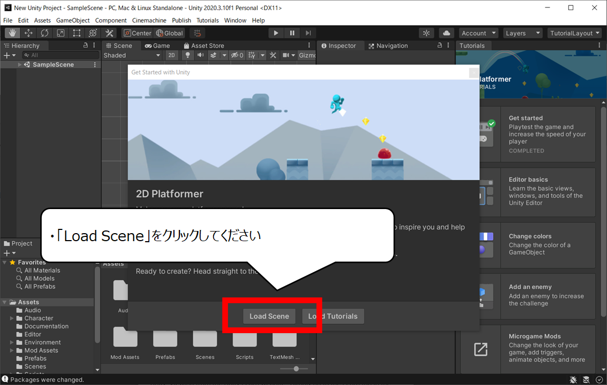Expand the Environment folder

[12, 342]
